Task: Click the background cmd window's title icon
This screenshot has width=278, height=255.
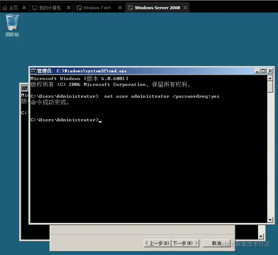Action: [24, 88]
